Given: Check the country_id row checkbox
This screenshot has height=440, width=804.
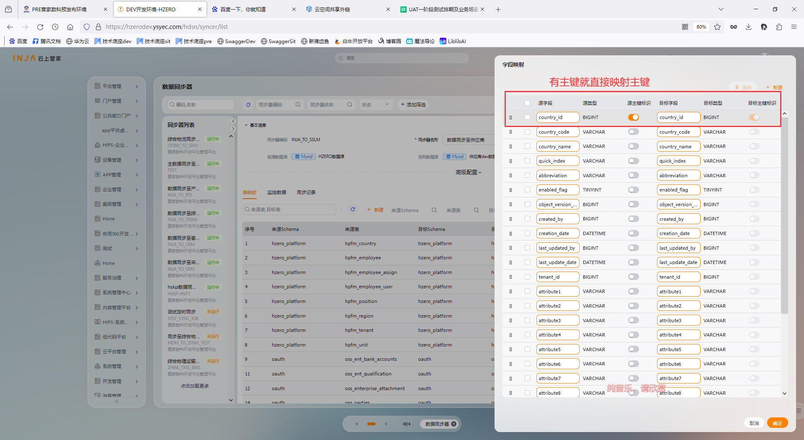Looking at the screenshot, I should coord(527,117).
